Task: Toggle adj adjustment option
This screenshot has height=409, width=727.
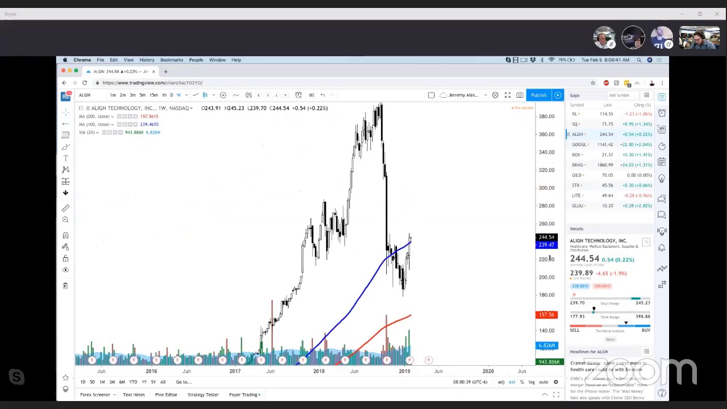Action: tap(501, 382)
